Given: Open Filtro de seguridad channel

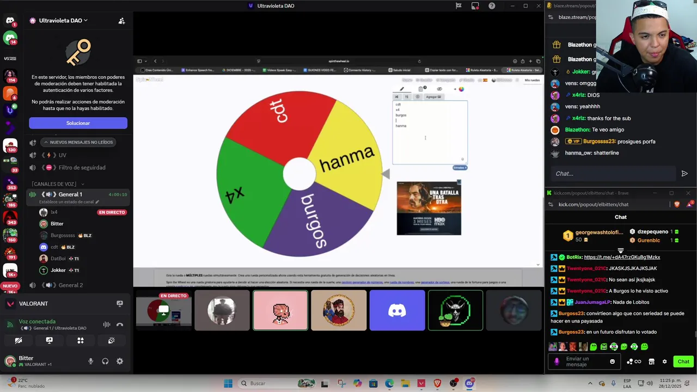Looking at the screenshot, I should click(78, 168).
